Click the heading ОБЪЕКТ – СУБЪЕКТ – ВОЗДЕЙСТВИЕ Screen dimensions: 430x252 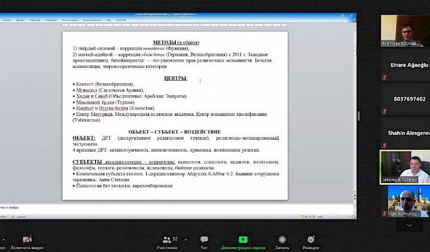tap(174, 132)
